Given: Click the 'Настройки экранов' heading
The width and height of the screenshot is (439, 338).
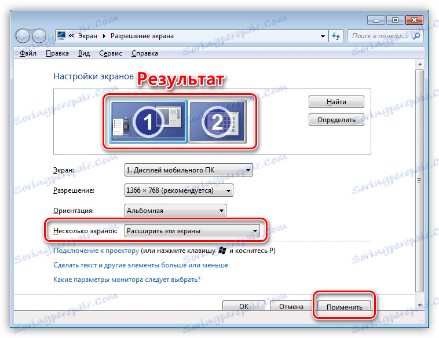Looking at the screenshot, I should (x=93, y=76).
